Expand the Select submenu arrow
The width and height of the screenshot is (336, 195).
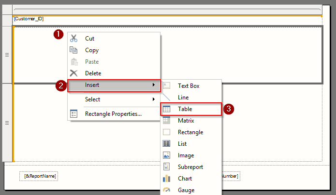coord(154,99)
